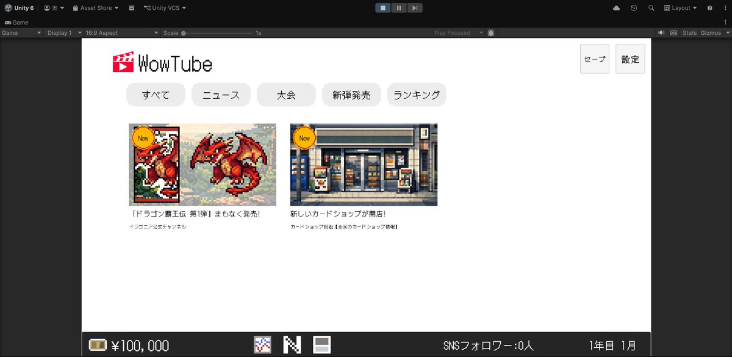Toggle Stats overlay in Game view
The height and width of the screenshot is (357, 732).
[689, 32]
